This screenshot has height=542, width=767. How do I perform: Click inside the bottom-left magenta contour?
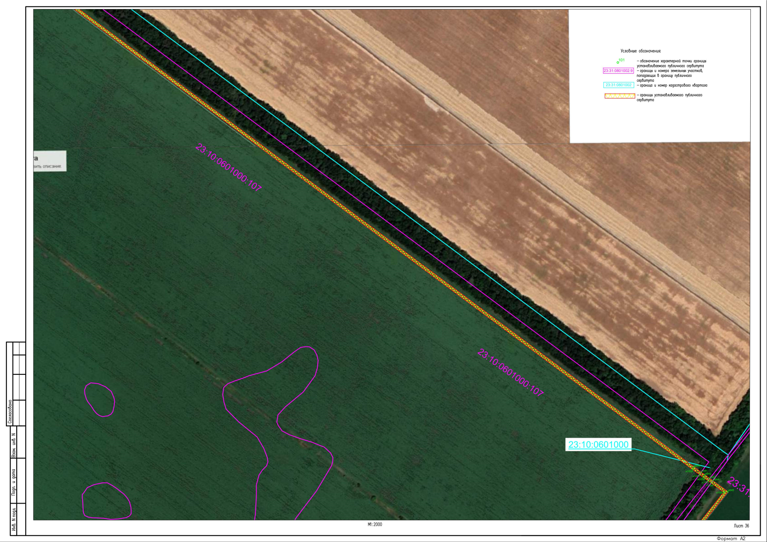click(107, 500)
